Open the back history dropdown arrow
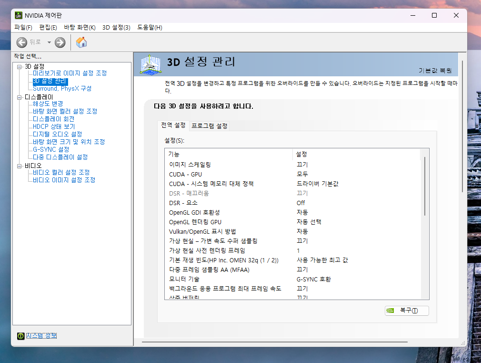 tap(49, 42)
